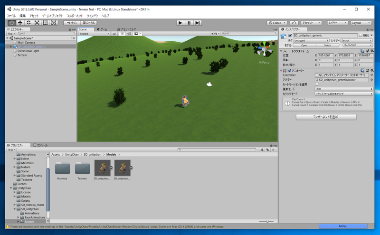The image size is (380, 235).
Task: Toggle the ローカル handle rotation button
Action: point(89,23)
